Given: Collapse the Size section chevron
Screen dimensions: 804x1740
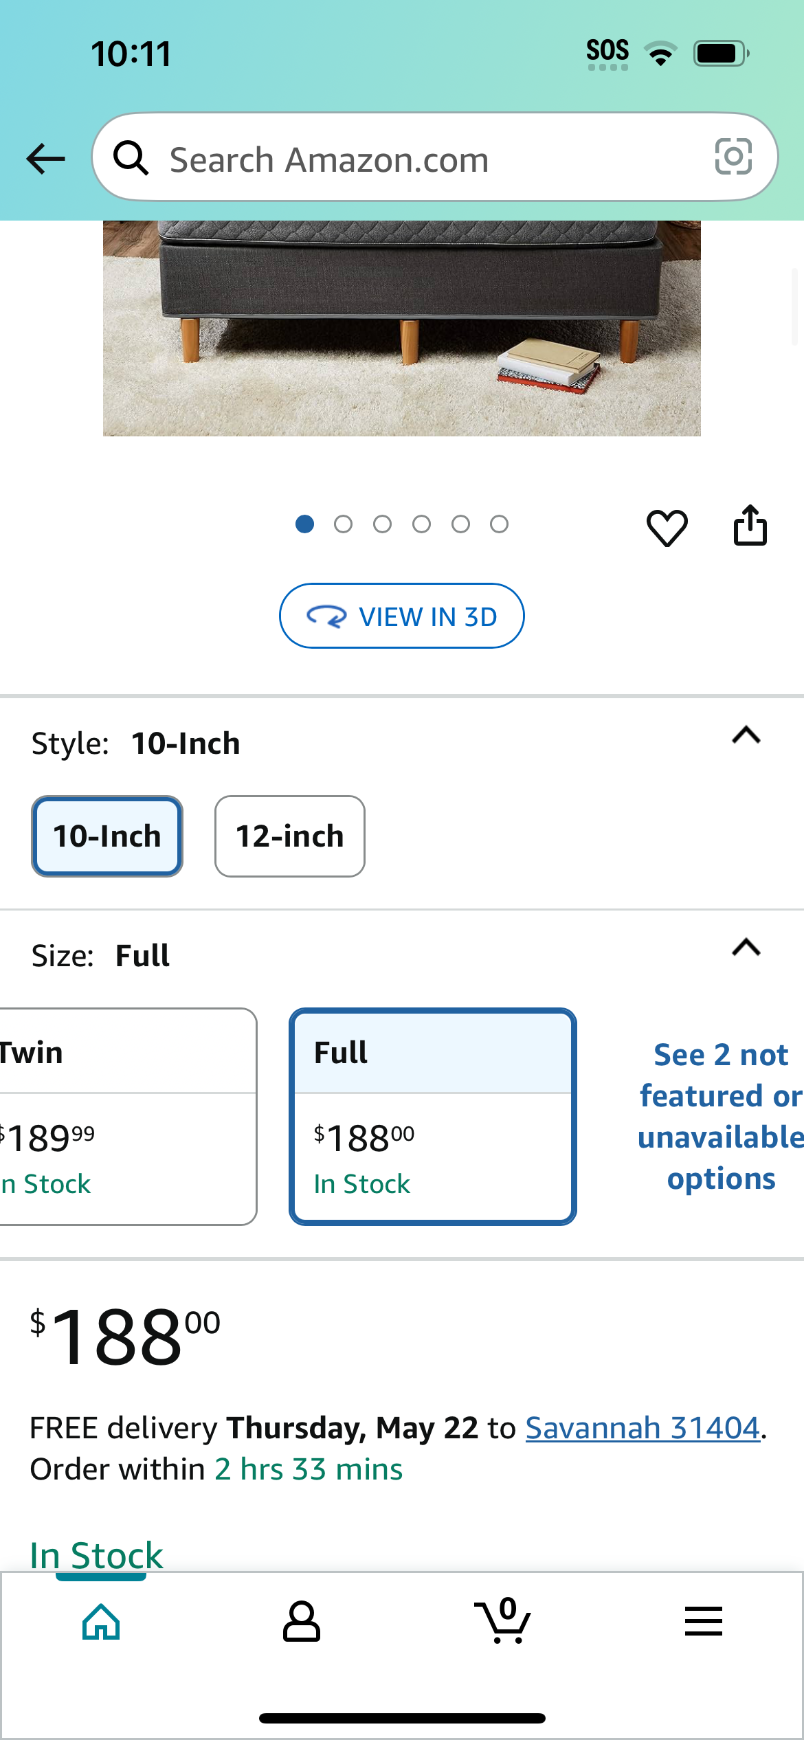Looking at the screenshot, I should [746, 948].
